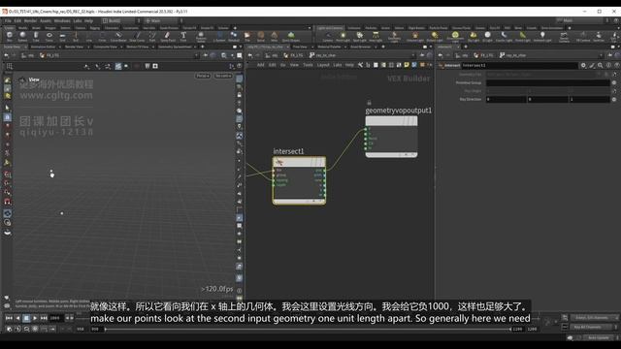Open the Windows menu

(62, 20)
